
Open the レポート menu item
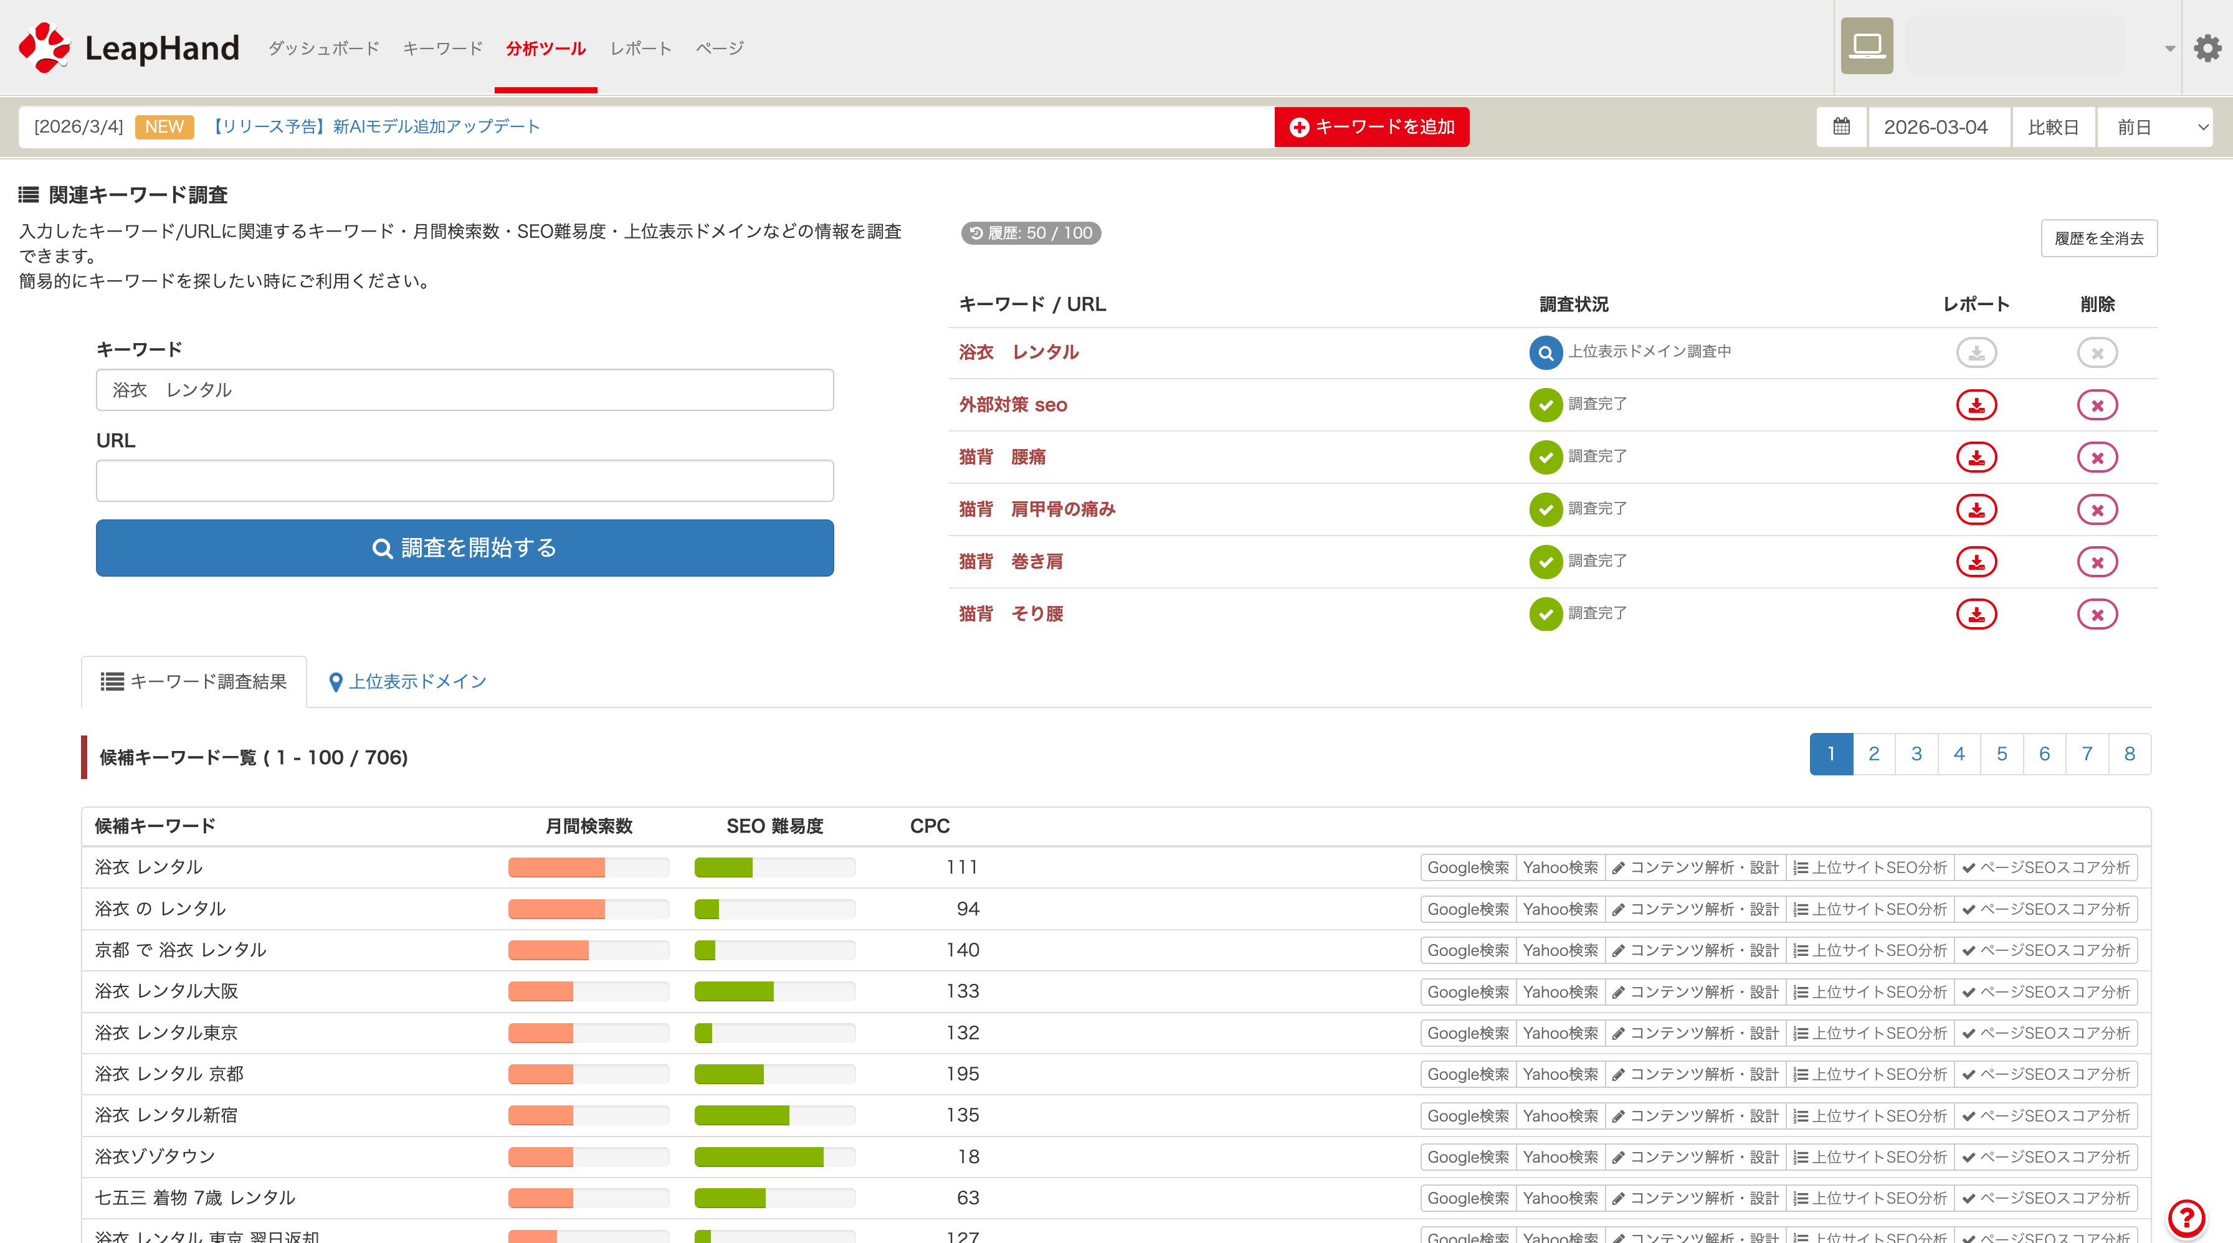click(640, 49)
